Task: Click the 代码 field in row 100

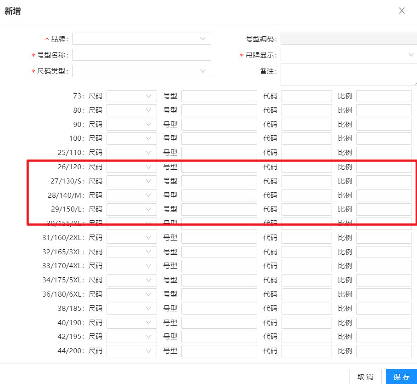Action: (306, 138)
